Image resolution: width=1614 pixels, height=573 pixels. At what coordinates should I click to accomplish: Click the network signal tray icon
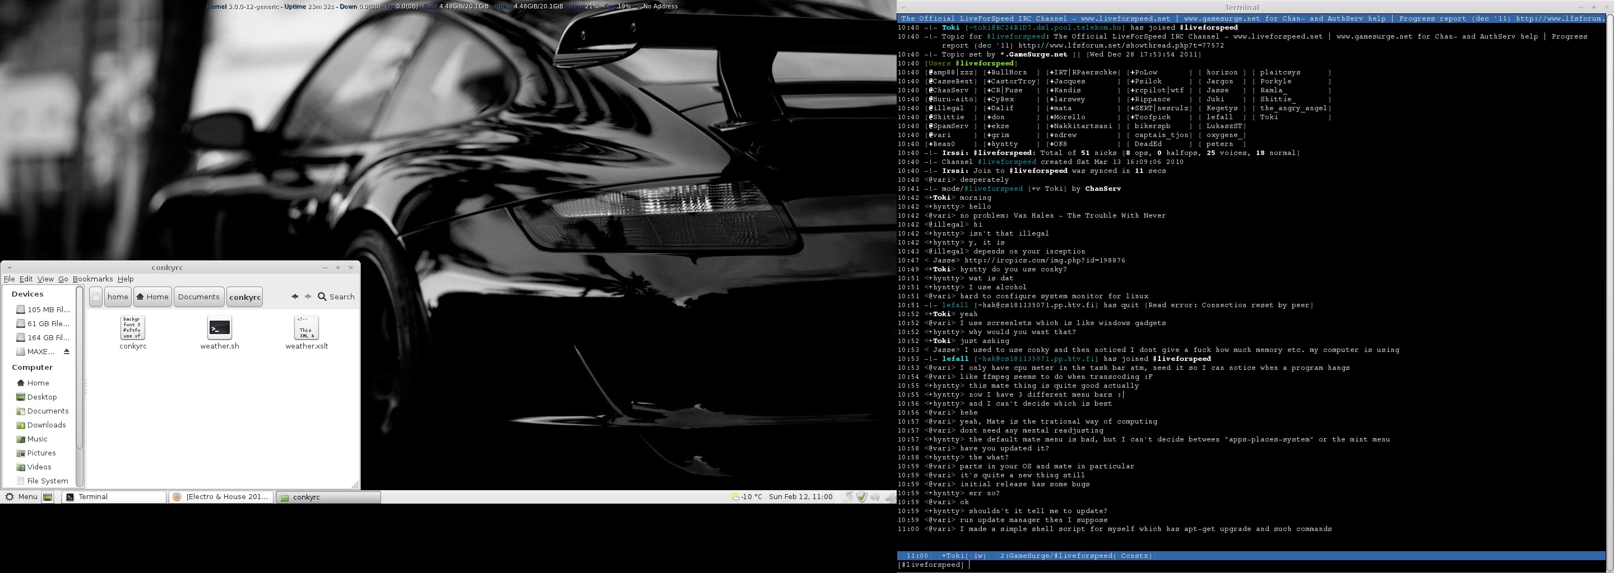pyautogui.click(x=889, y=497)
